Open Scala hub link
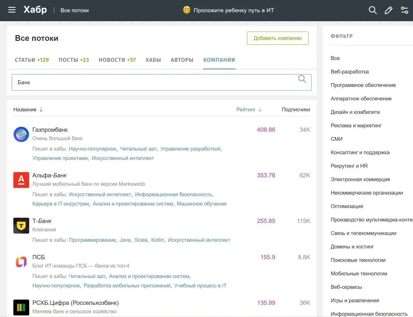The image size is (413, 317). pyautogui.click(x=141, y=240)
